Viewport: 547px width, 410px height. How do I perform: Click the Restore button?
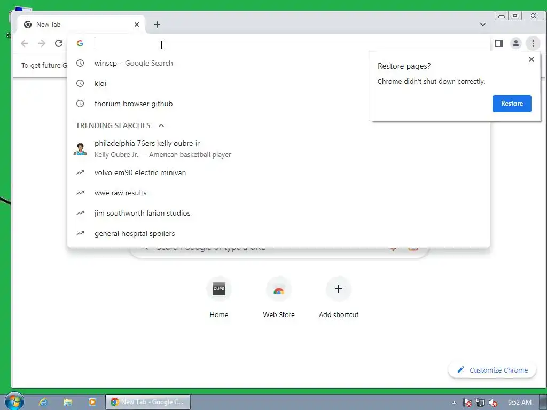pyautogui.click(x=512, y=104)
